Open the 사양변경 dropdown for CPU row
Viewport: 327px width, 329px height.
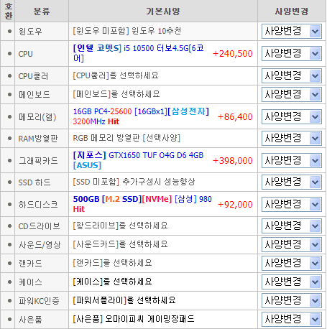[291, 54]
